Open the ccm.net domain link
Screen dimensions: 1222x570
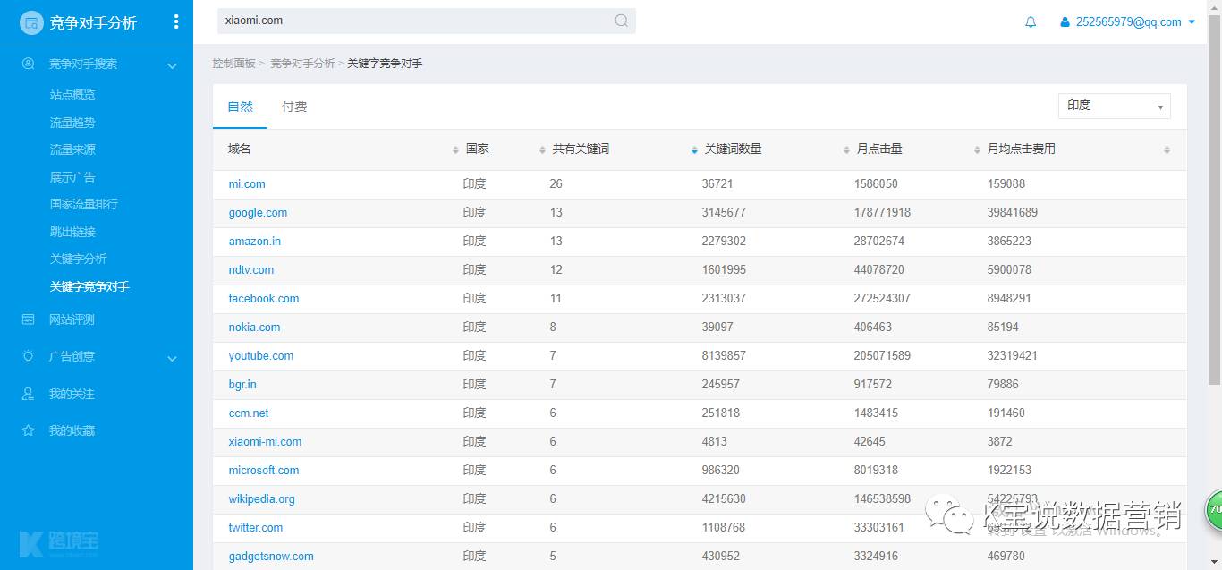(249, 413)
